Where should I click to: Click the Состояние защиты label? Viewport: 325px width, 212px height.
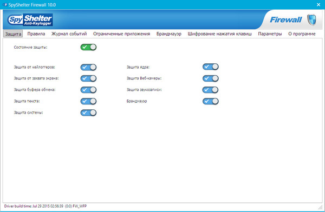point(30,47)
